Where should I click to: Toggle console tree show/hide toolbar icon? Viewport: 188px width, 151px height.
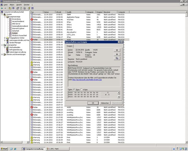(x=13, y=8)
